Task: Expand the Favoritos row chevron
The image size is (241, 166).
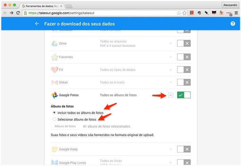Action: 171,57
